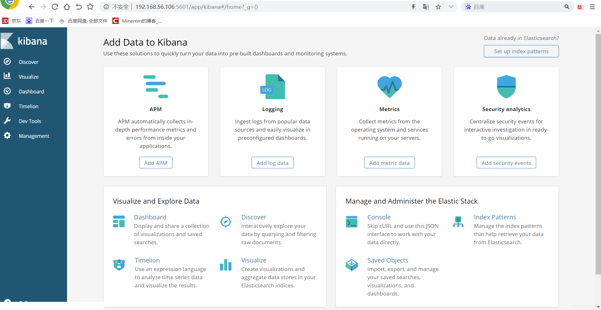Open the Minemm的博客 bookmark

tap(137, 21)
